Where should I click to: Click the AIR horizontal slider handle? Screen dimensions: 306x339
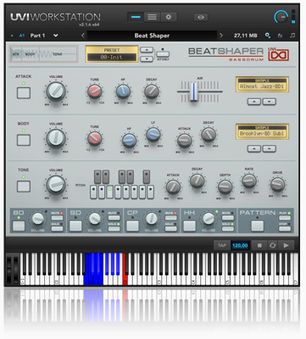point(193,92)
